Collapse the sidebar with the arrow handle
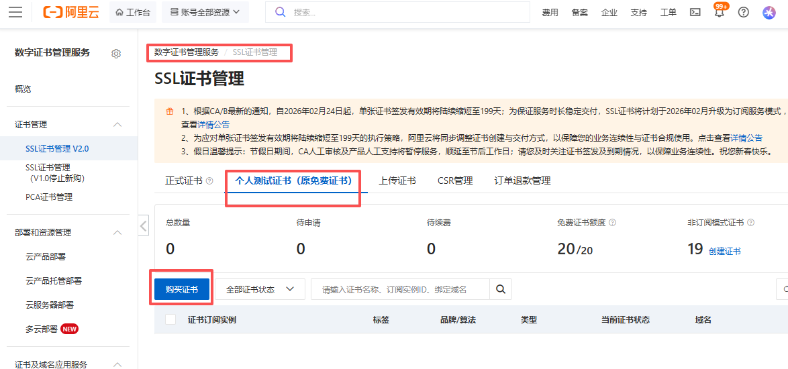The height and width of the screenshot is (369, 788). tap(144, 225)
